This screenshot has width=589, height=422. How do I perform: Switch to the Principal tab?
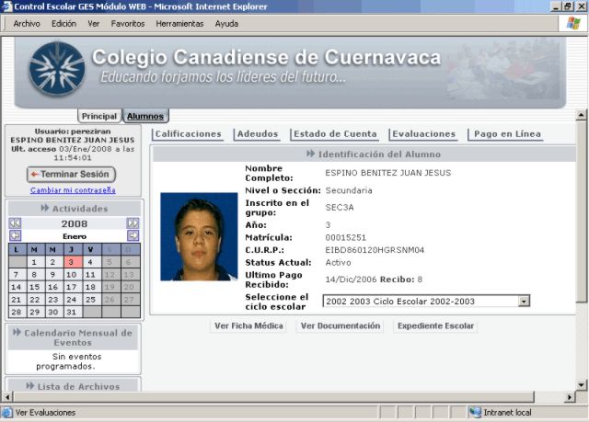pyautogui.click(x=99, y=116)
